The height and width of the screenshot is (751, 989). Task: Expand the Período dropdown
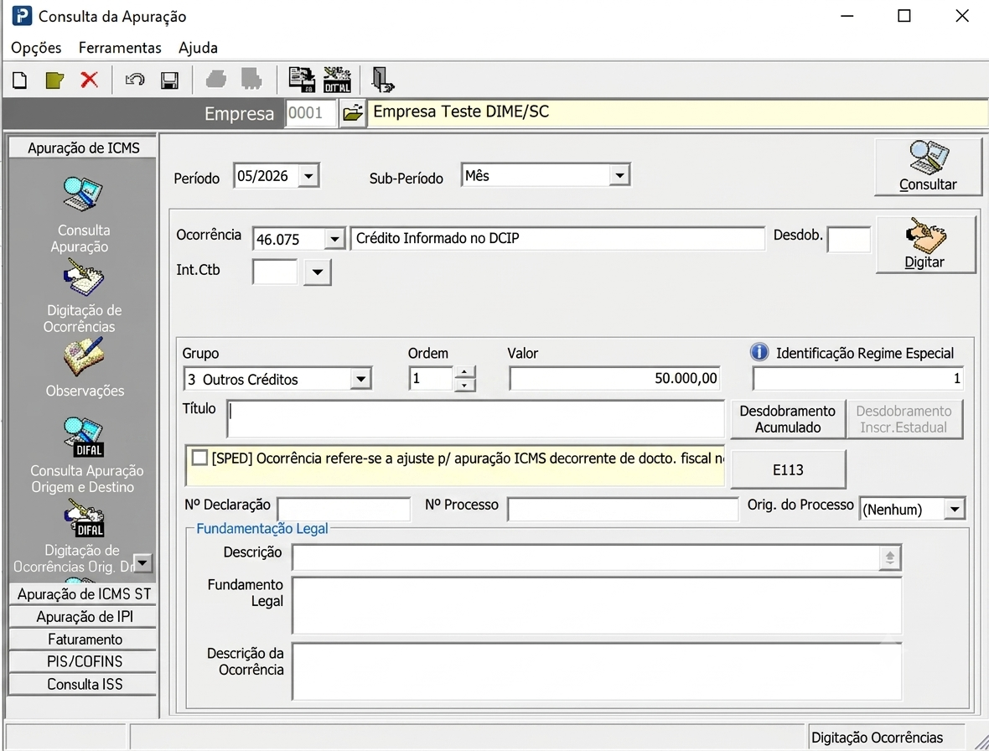[308, 176]
